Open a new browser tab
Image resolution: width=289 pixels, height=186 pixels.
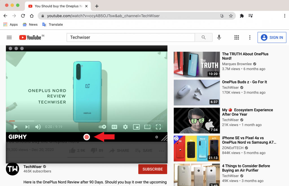97,6
